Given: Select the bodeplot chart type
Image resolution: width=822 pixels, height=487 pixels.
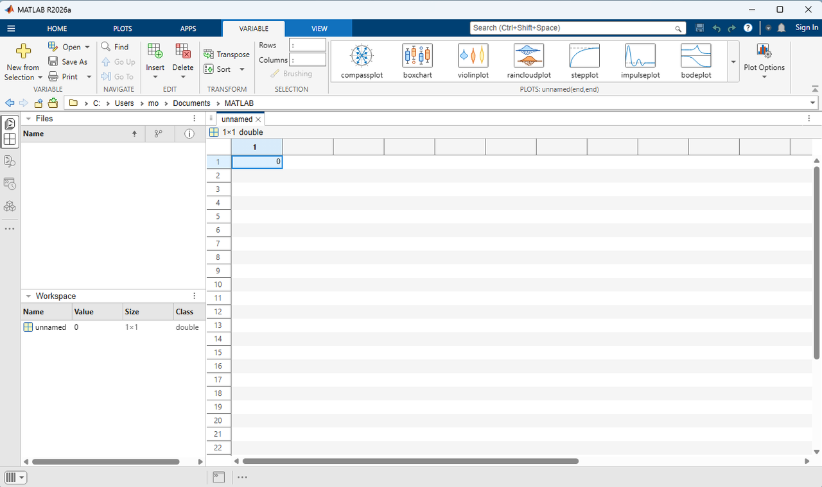Looking at the screenshot, I should coord(696,62).
